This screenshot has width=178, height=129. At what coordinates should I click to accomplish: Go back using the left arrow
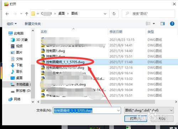tap(7, 14)
